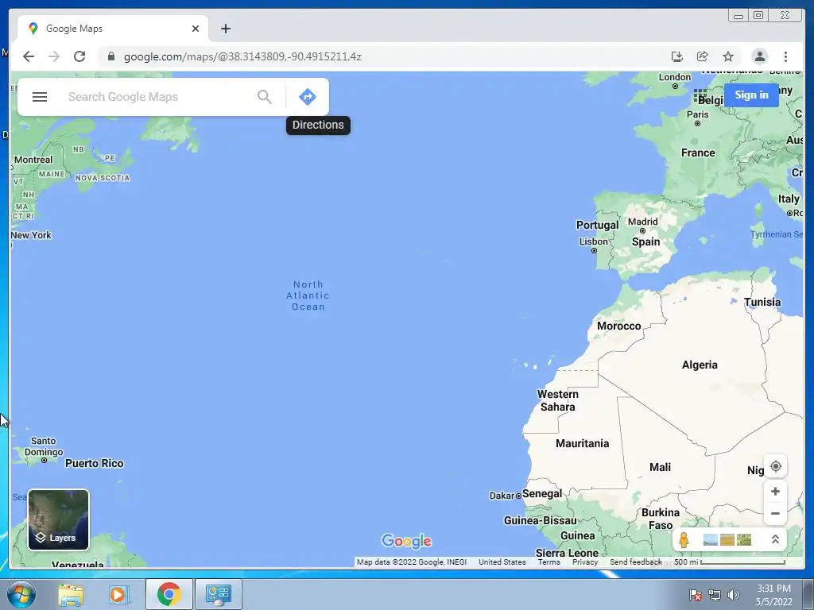The width and height of the screenshot is (814, 610).
Task: Click the United States footer link
Action: [502, 562]
